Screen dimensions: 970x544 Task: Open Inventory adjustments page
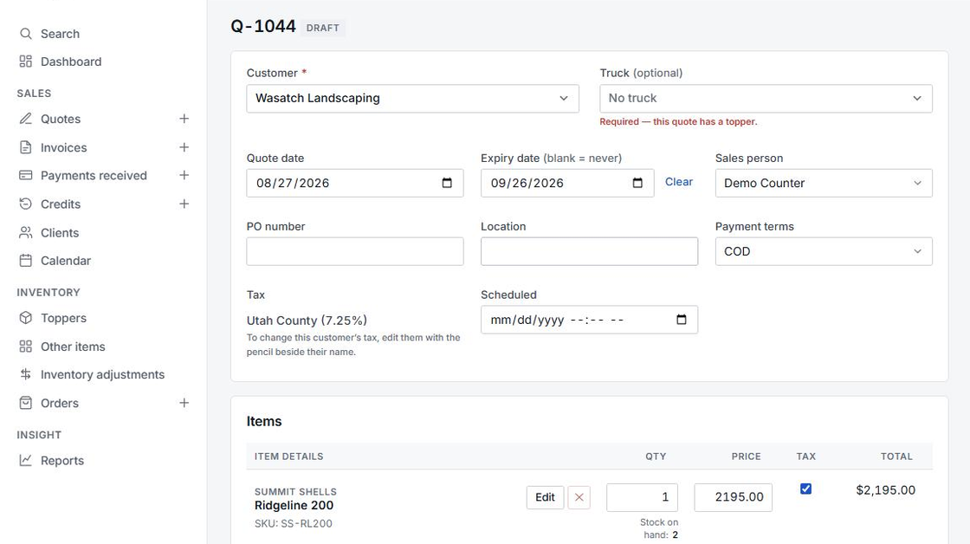point(103,374)
